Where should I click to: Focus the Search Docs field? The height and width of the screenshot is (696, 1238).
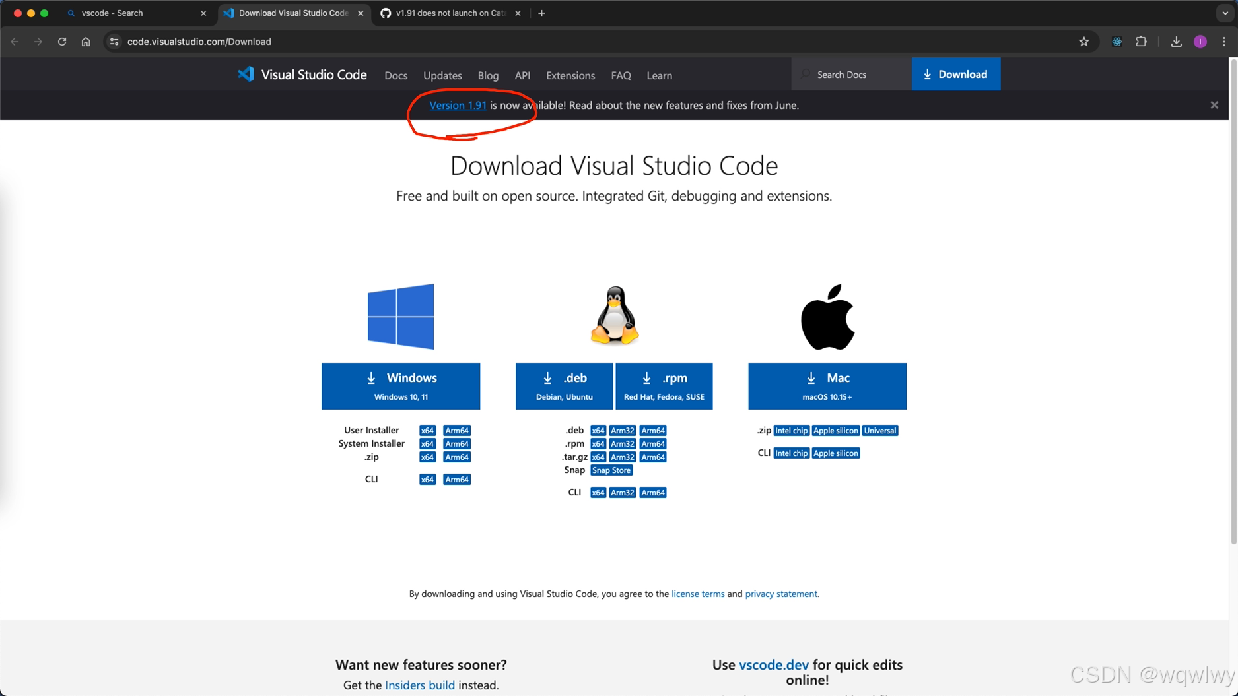(x=852, y=74)
